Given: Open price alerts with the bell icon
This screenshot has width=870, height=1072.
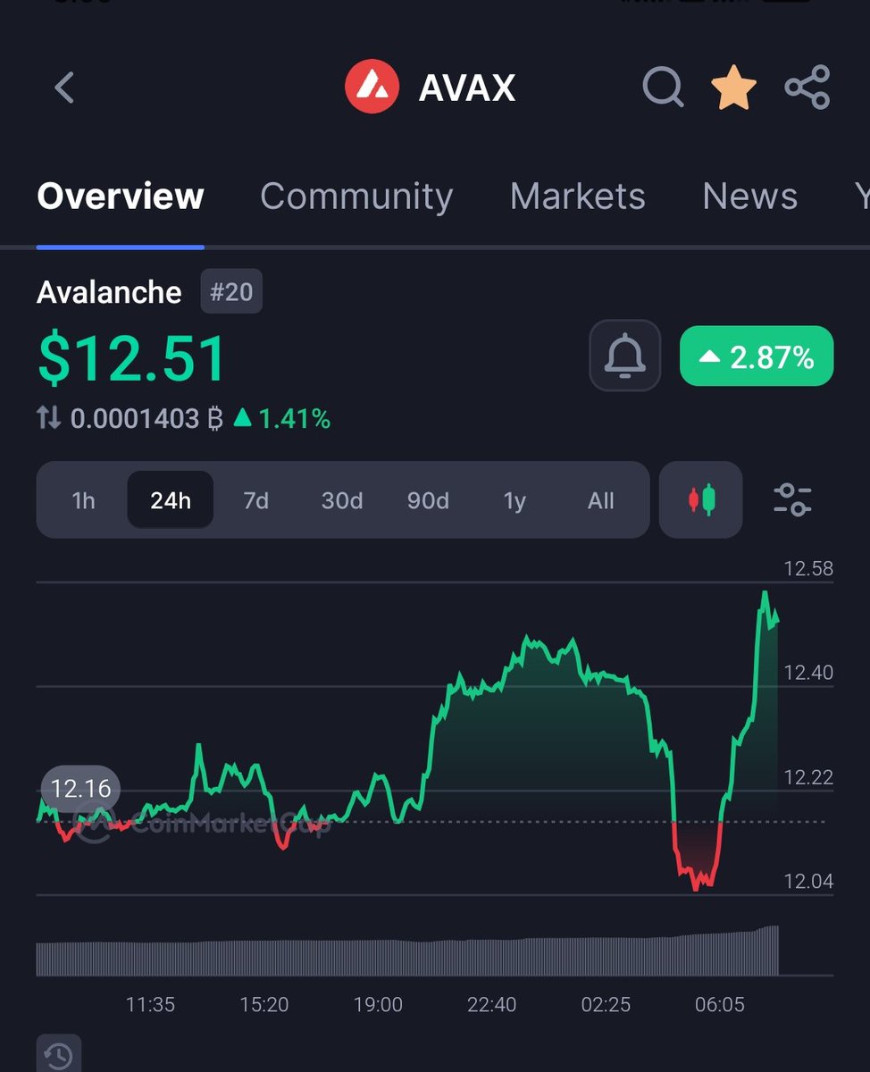Looking at the screenshot, I should click(x=625, y=356).
